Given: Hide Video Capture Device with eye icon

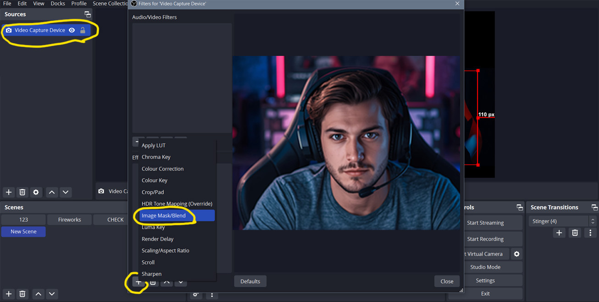Looking at the screenshot, I should click(x=72, y=30).
